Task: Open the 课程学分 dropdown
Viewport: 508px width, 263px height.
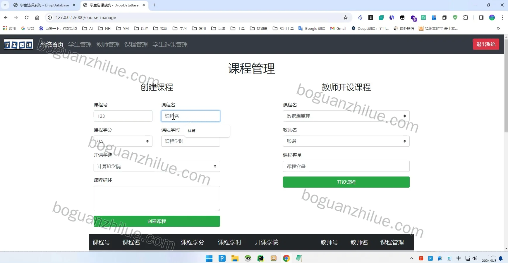Action: (123, 141)
